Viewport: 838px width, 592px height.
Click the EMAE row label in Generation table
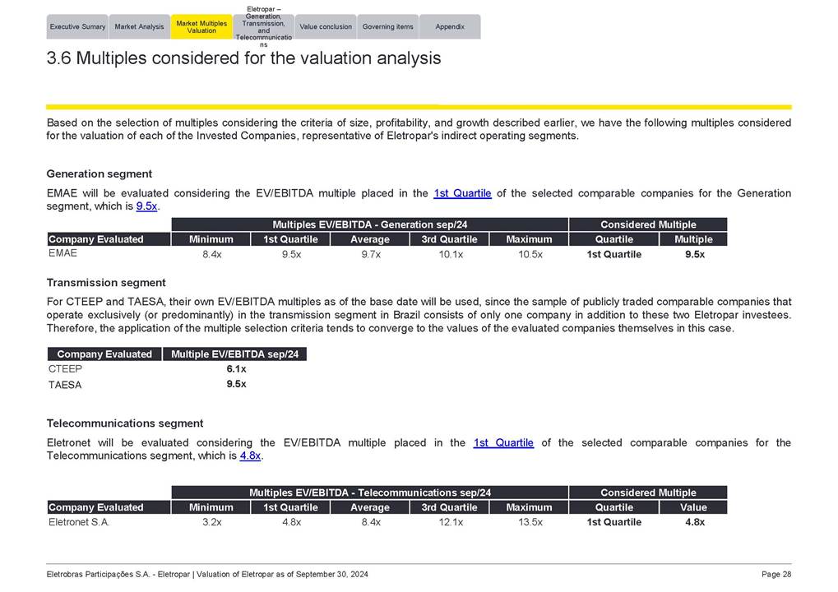pyautogui.click(x=63, y=253)
